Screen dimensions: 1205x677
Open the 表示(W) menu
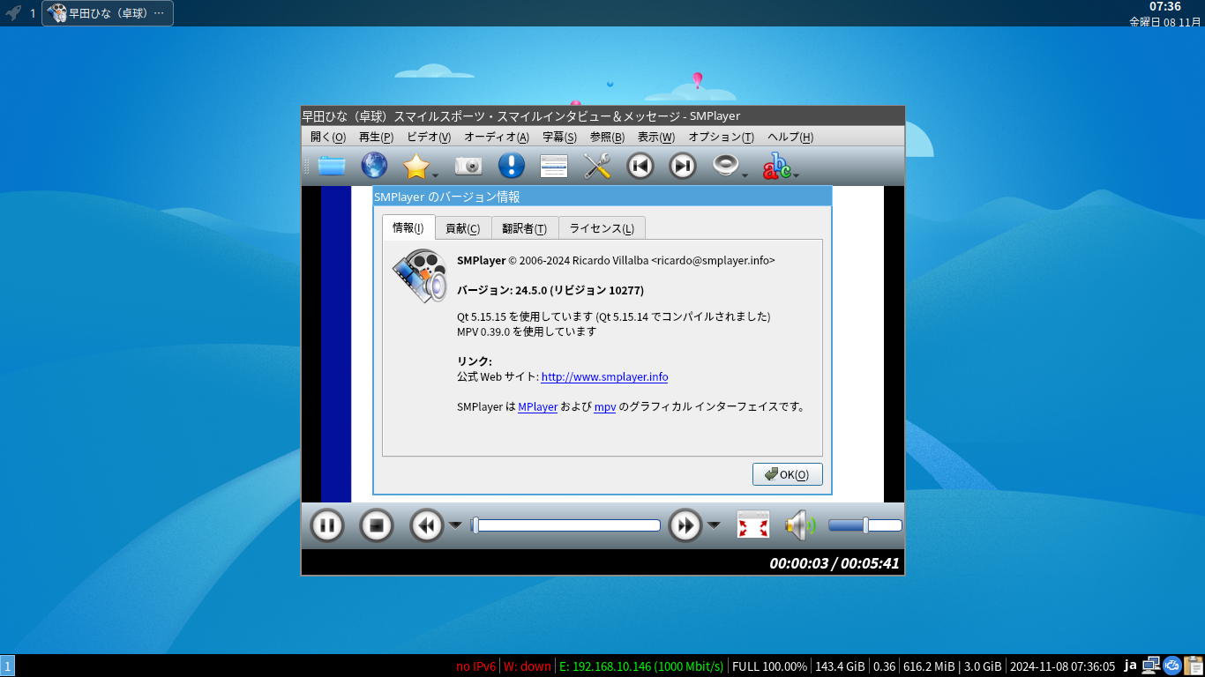(656, 137)
